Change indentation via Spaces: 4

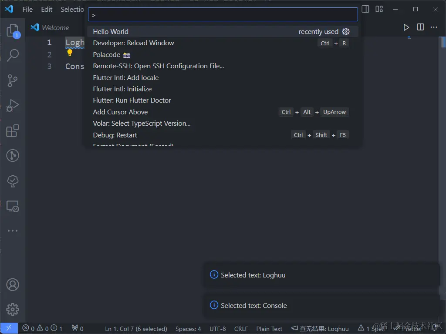tap(188, 329)
